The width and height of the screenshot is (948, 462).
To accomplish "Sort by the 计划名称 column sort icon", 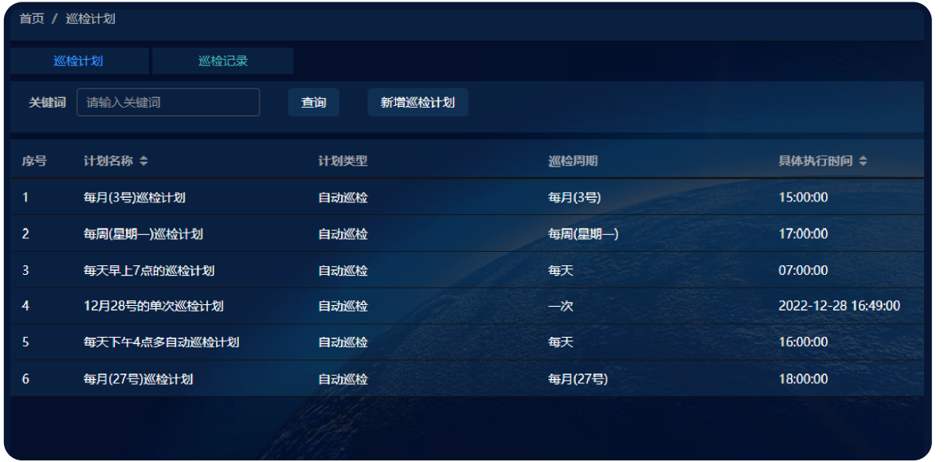I will pyautogui.click(x=143, y=162).
